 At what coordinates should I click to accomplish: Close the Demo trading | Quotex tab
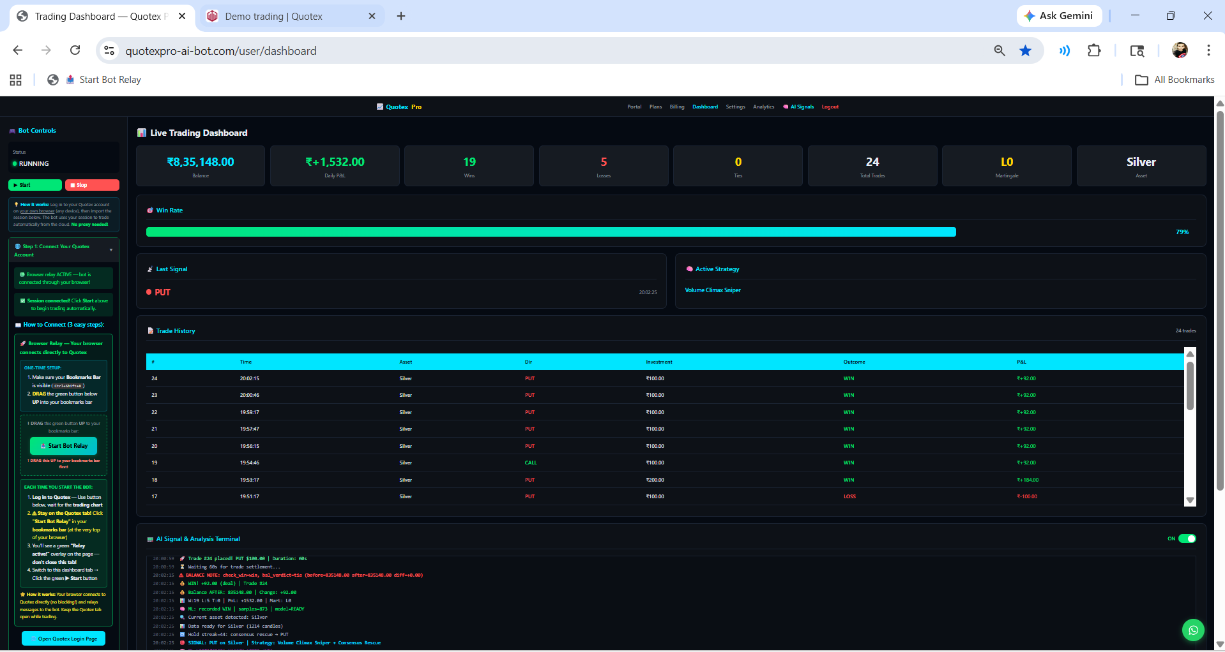pyautogui.click(x=372, y=16)
